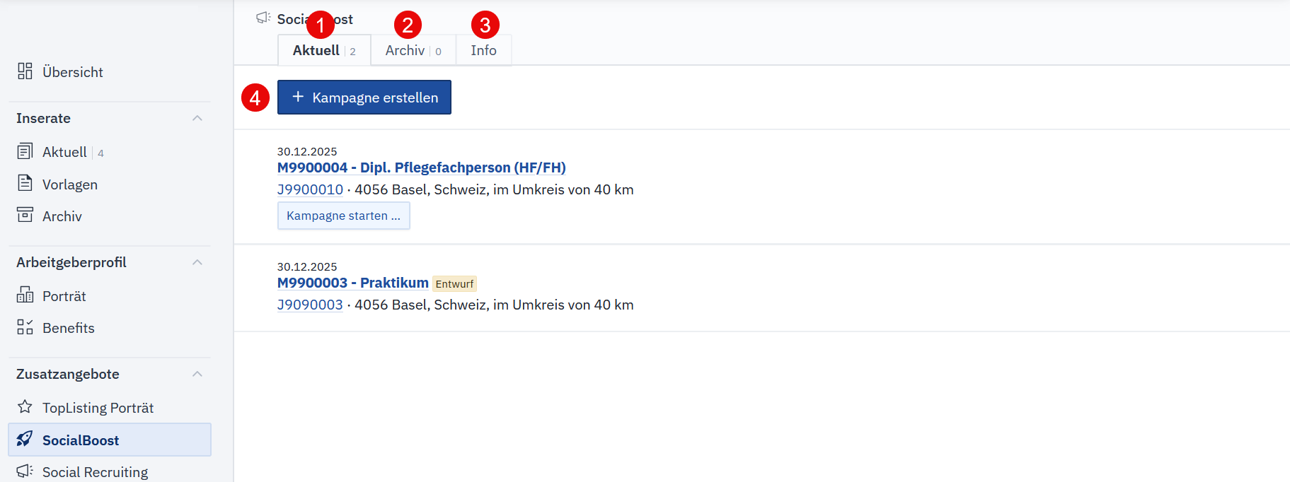Screen dimensions: 1290x482
Task: Open job reference J9900010 link
Action: 310,189
